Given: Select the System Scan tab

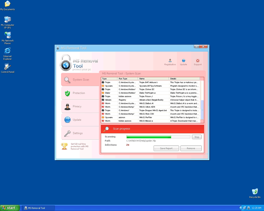Looking at the screenshot, I should click(x=80, y=80).
